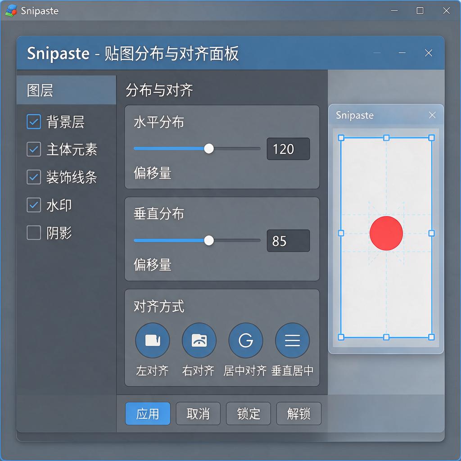
Task: Click the 应用 button
Action: coord(148,414)
